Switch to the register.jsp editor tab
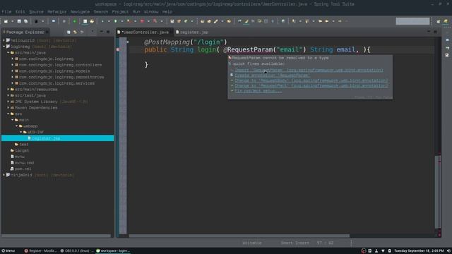Screen dimensions: 452x254 (194, 32)
